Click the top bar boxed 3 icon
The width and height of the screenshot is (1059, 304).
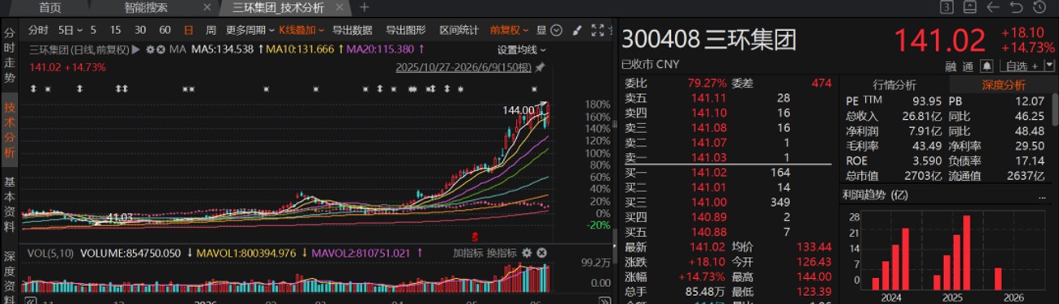click(x=946, y=7)
